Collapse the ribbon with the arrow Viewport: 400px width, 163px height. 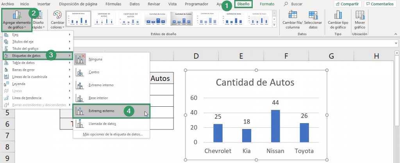click(x=395, y=34)
